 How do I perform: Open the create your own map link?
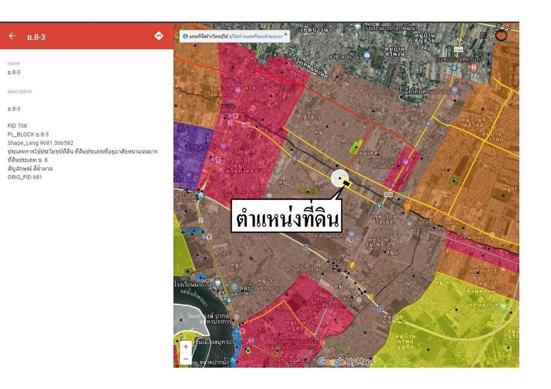point(255,36)
